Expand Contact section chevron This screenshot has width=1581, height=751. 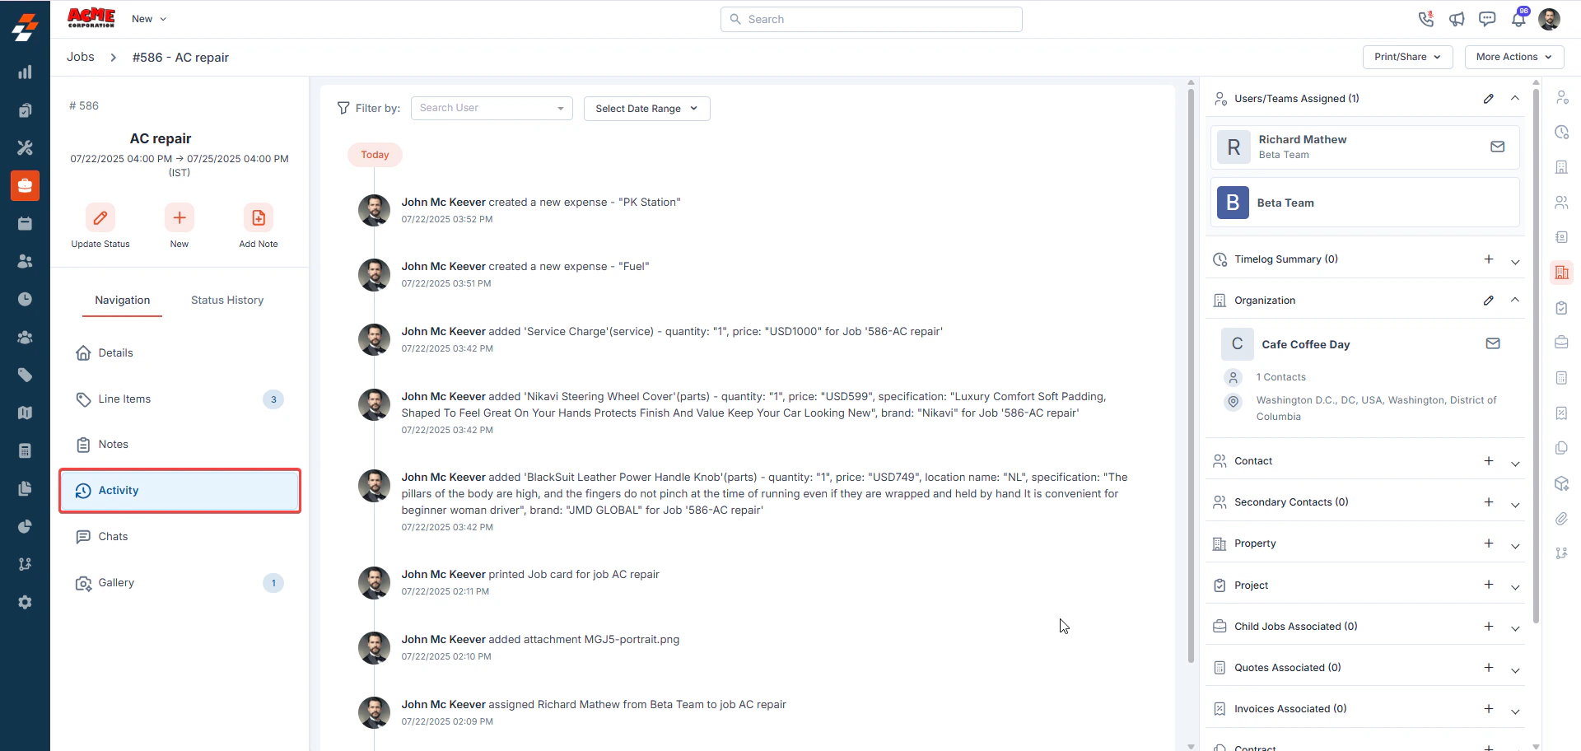(1515, 464)
